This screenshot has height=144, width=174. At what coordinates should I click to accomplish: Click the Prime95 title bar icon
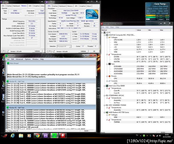(x=7, y=56)
